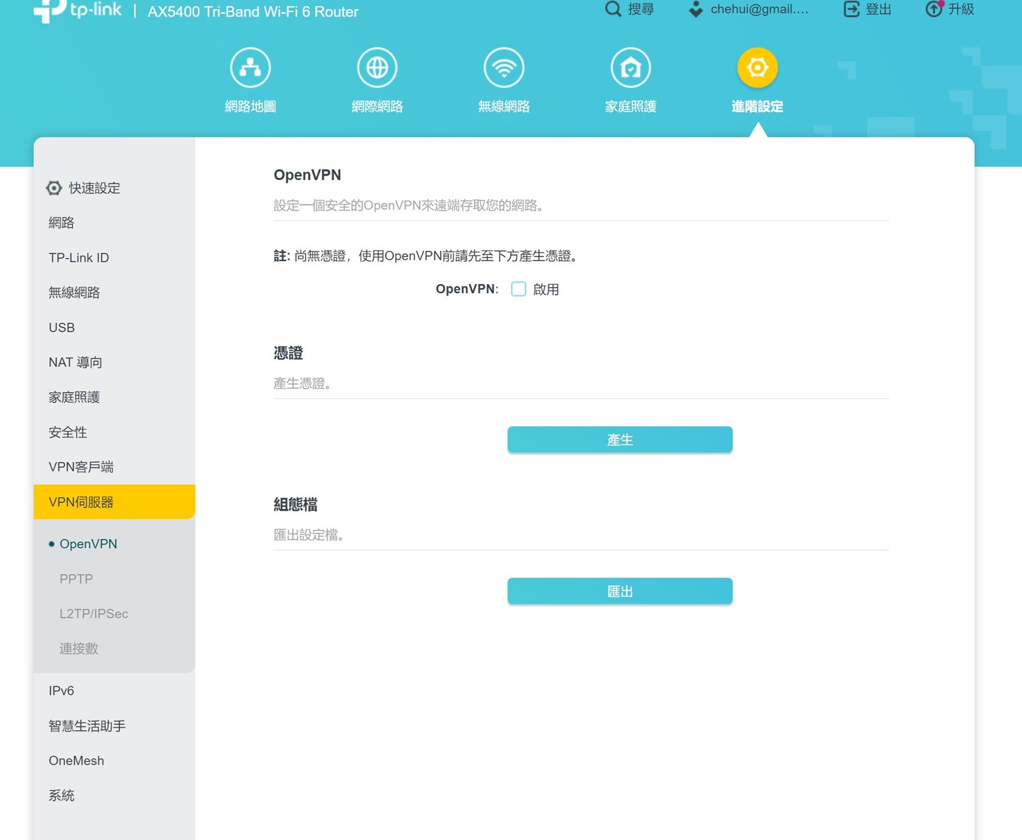The image size is (1022, 840).
Task: Open the 連接數 connections submenu item
Action: click(79, 649)
